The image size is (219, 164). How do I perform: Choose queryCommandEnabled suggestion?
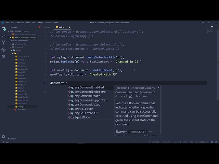click(x=91, y=87)
